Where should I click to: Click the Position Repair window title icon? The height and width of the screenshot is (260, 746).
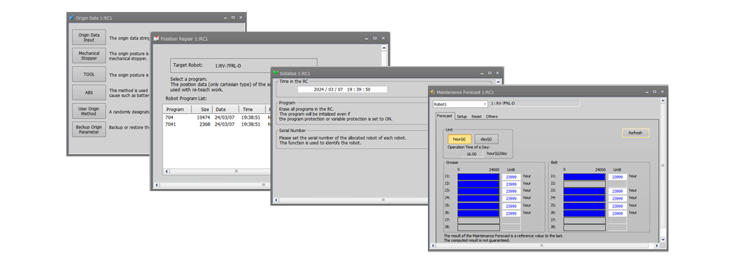[x=156, y=38]
